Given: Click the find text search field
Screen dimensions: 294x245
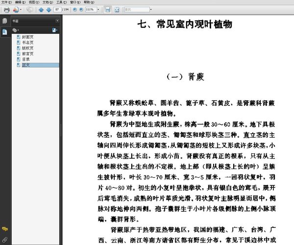Looking at the screenshot, I should [137, 9].
